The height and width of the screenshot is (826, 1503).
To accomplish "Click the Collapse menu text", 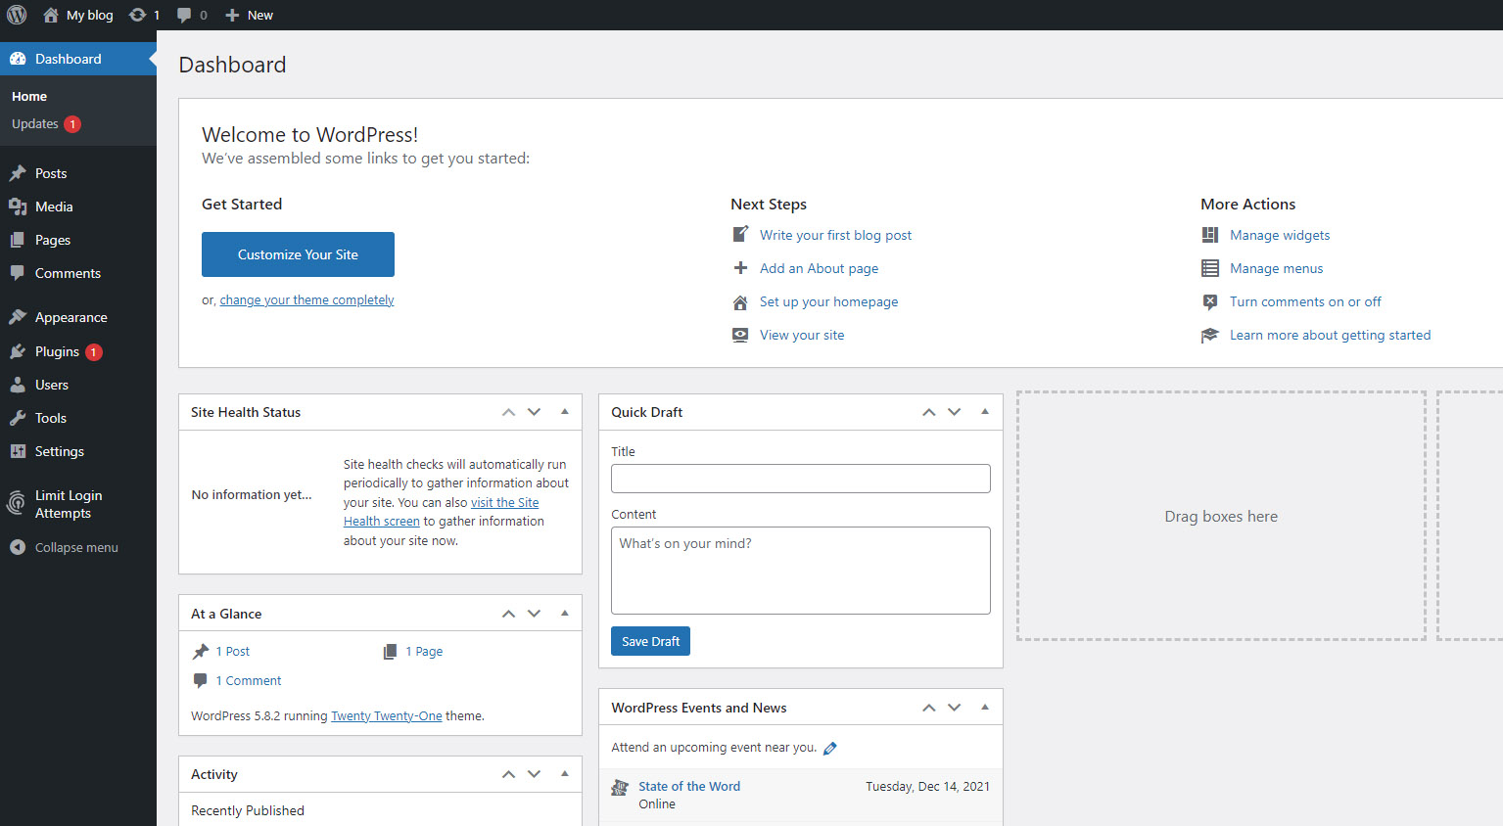I will click(76, 548).
